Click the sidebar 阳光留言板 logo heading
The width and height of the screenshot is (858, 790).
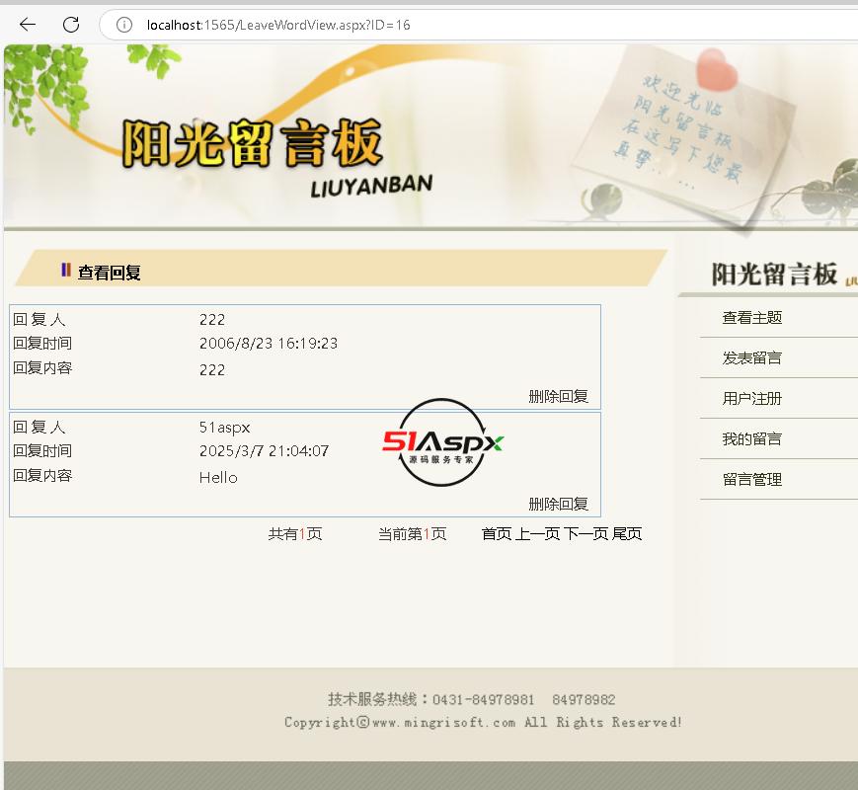pyautogui.click(x=774, y=275)
